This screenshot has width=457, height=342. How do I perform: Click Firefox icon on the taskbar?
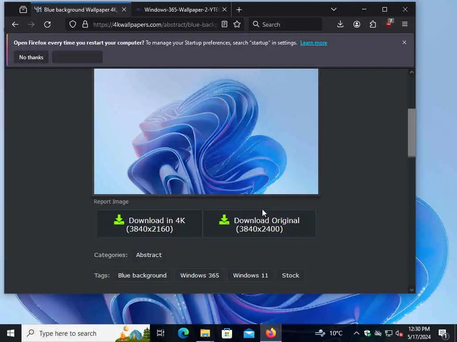(271, 333)
